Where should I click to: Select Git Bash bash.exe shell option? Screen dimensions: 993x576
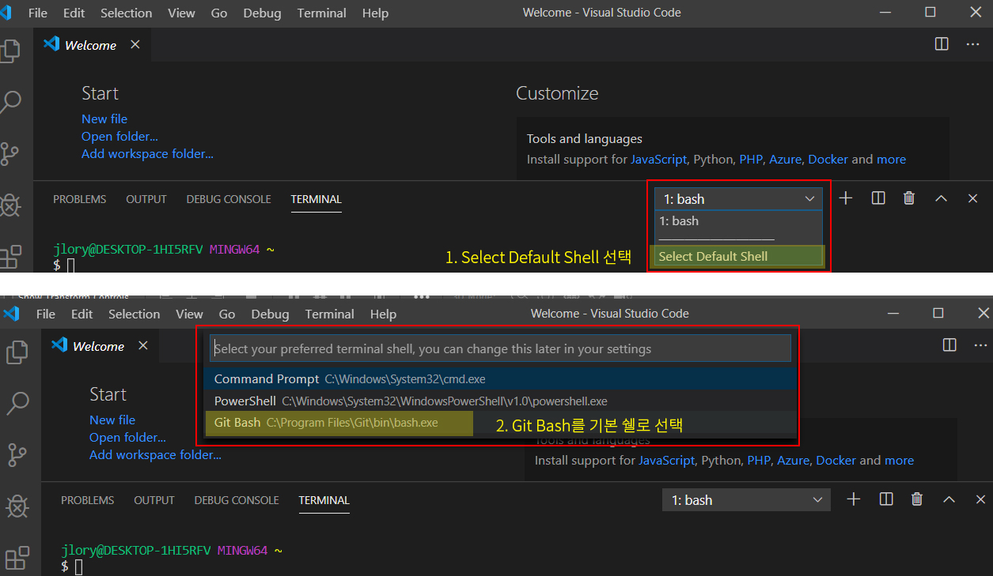[x=500, y=423]
